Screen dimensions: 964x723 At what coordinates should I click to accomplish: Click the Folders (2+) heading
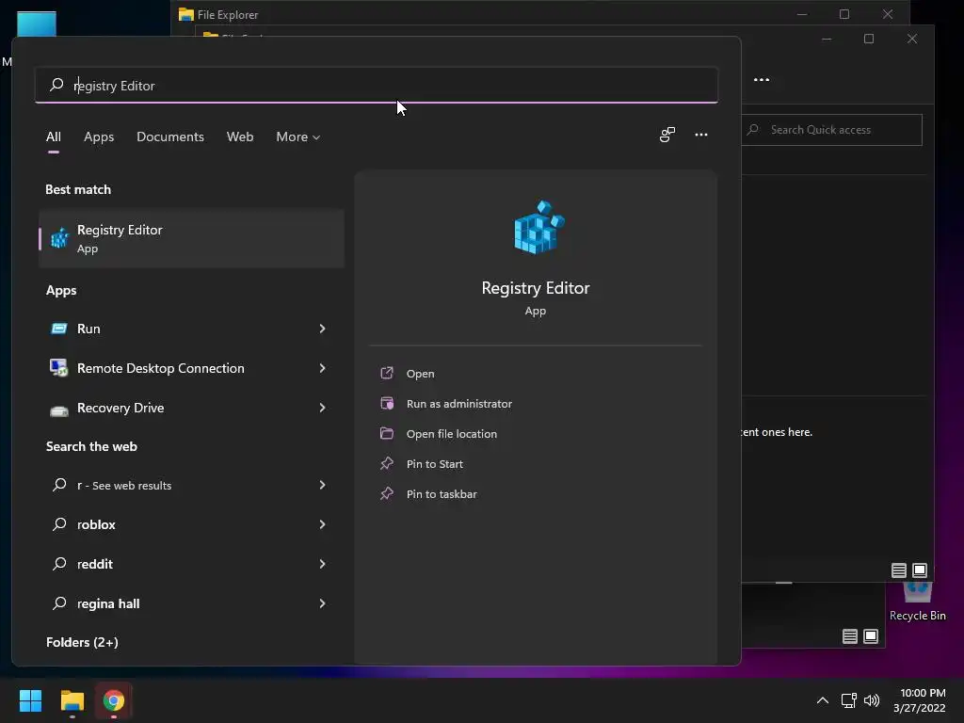[83, 642]
